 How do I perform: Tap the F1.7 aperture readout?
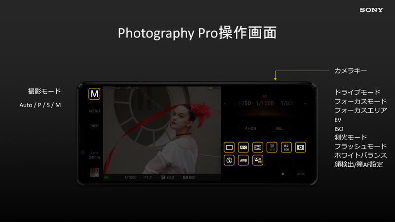click(x=148, y=178)
